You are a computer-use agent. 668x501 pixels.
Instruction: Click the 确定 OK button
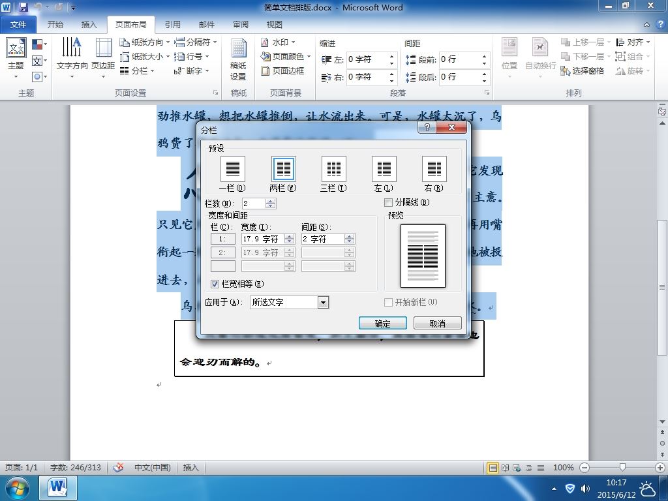382,324
